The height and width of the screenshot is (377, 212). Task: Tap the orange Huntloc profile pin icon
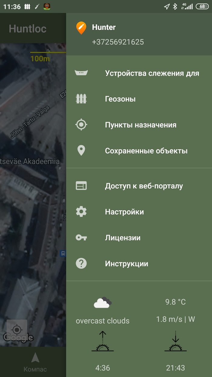[81, 28]
